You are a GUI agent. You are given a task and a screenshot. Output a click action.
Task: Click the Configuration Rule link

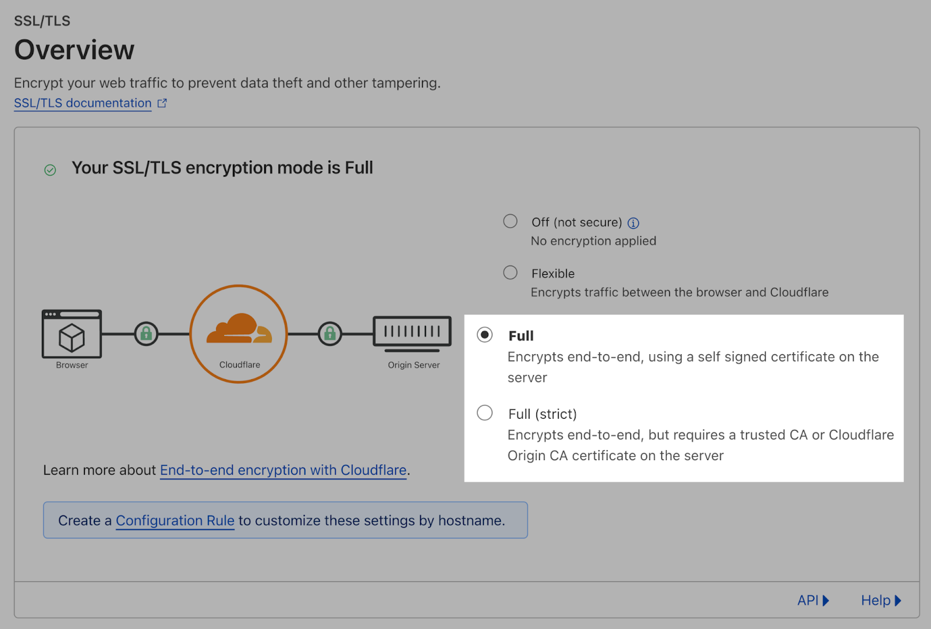pos(175,520)
